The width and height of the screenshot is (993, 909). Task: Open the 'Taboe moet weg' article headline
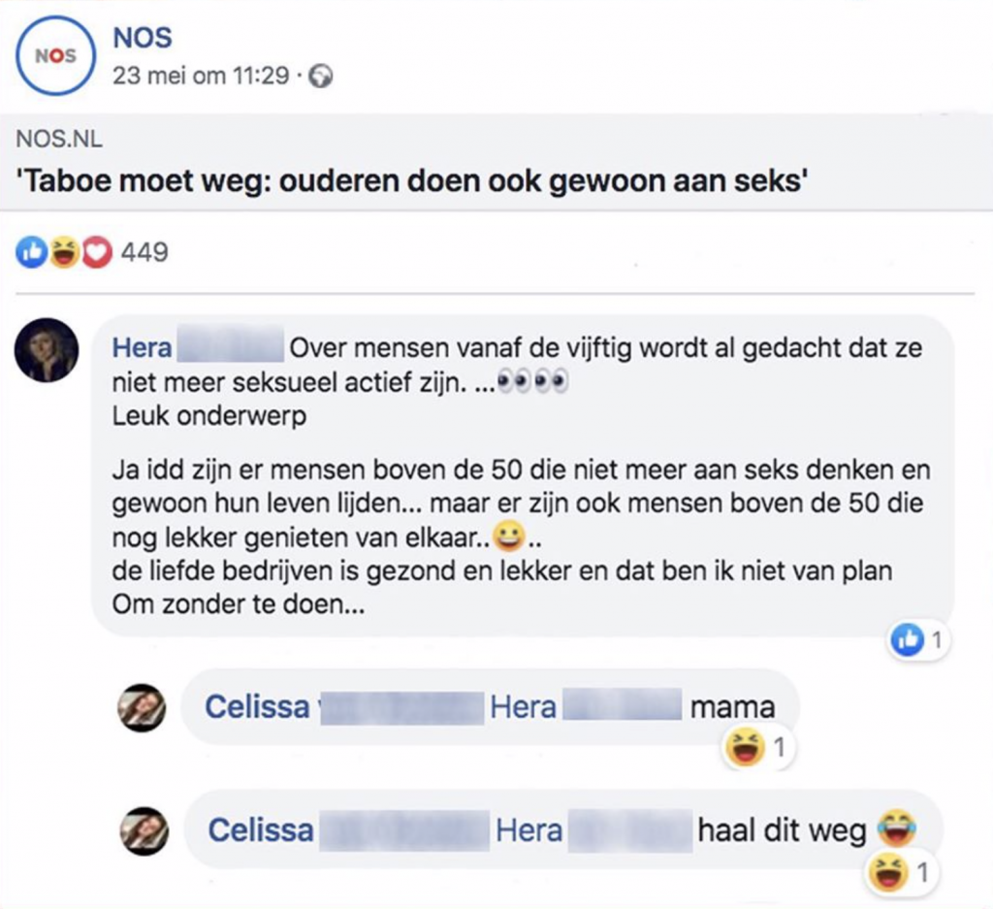(411, 181)
